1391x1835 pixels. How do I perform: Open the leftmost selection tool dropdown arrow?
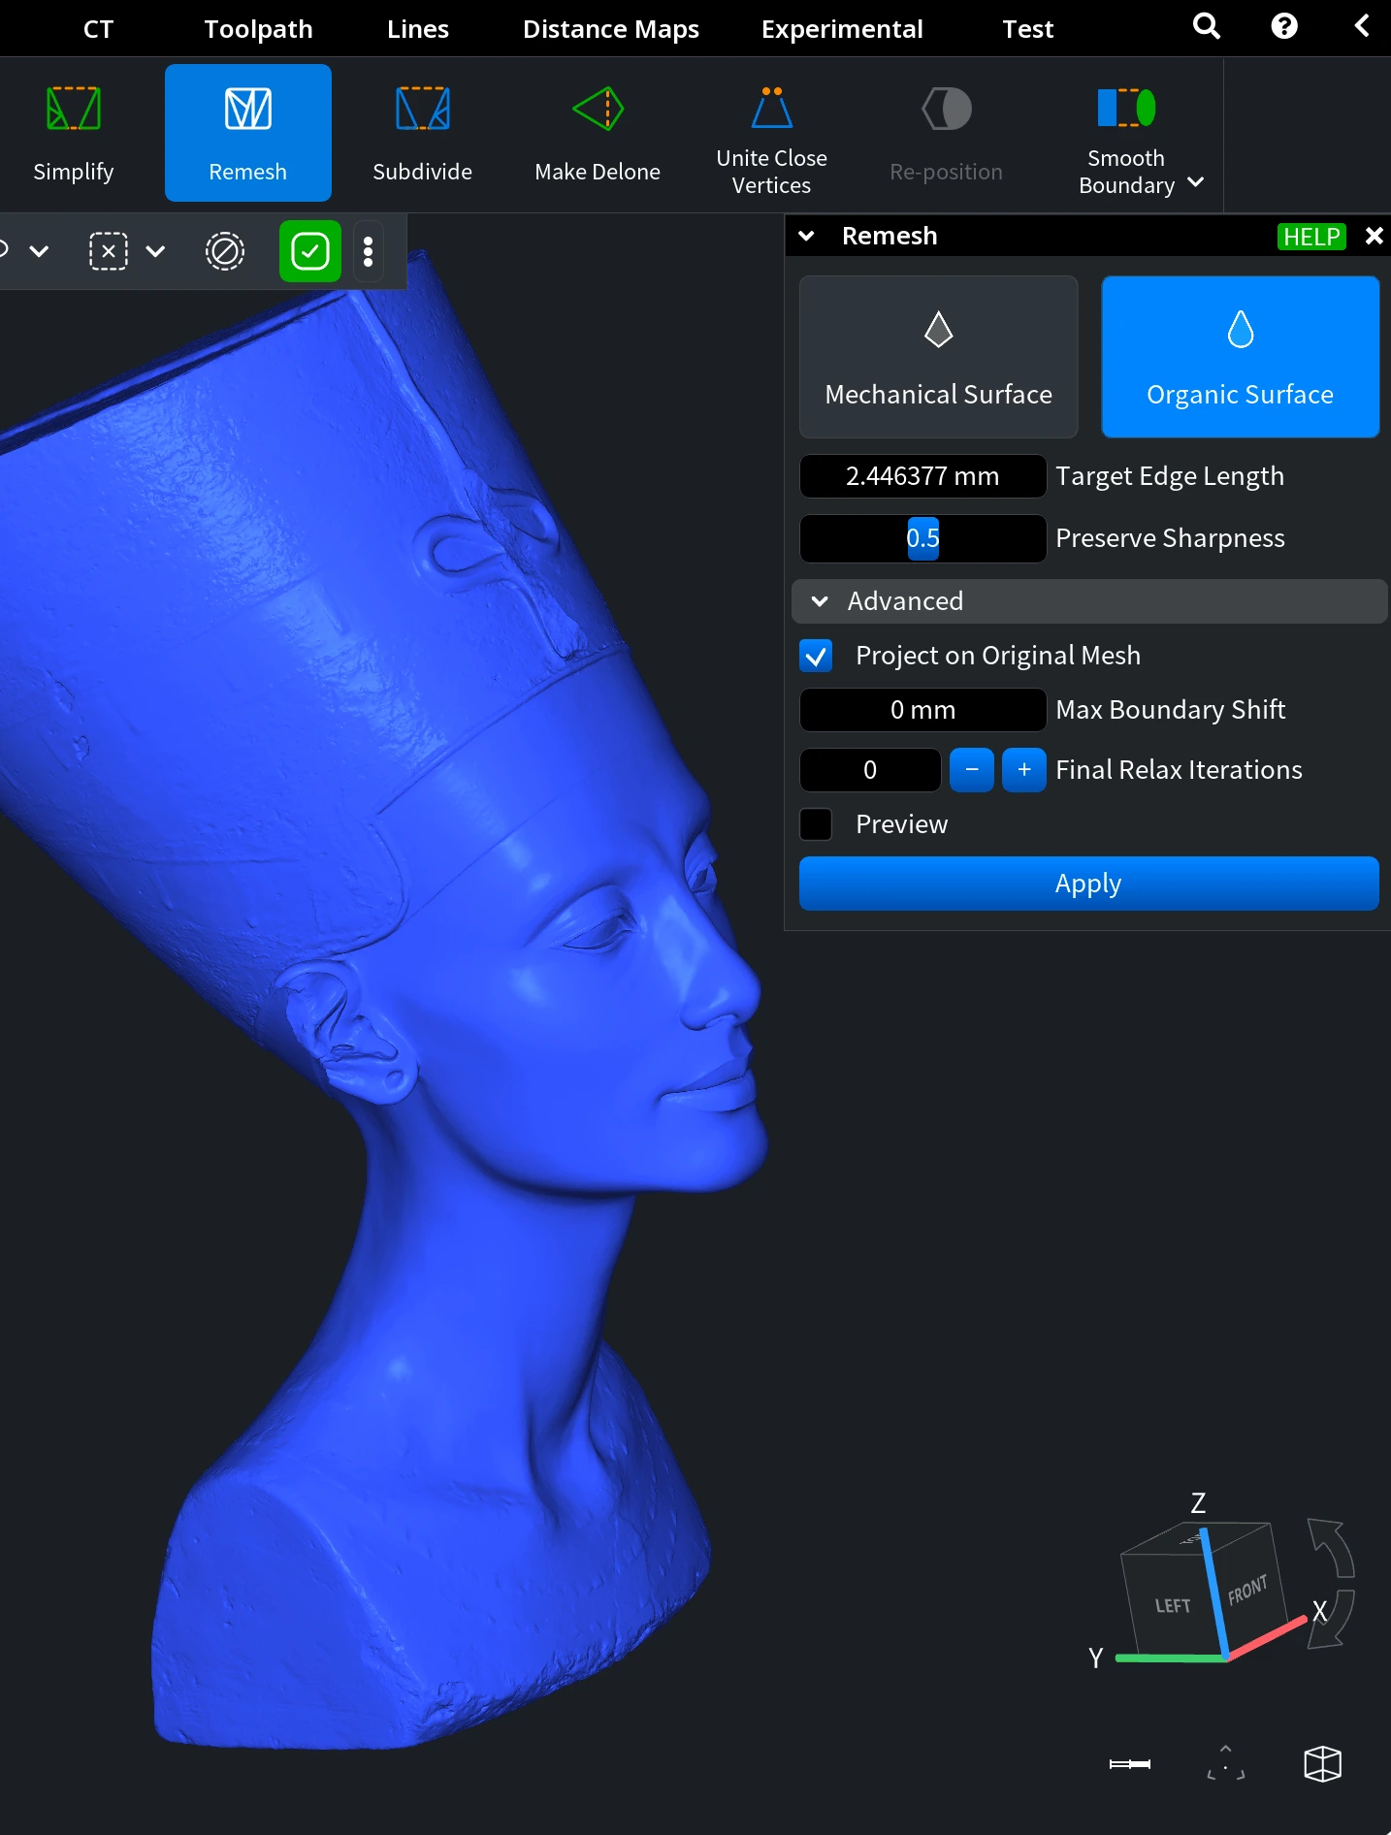(x=39, y=251)
